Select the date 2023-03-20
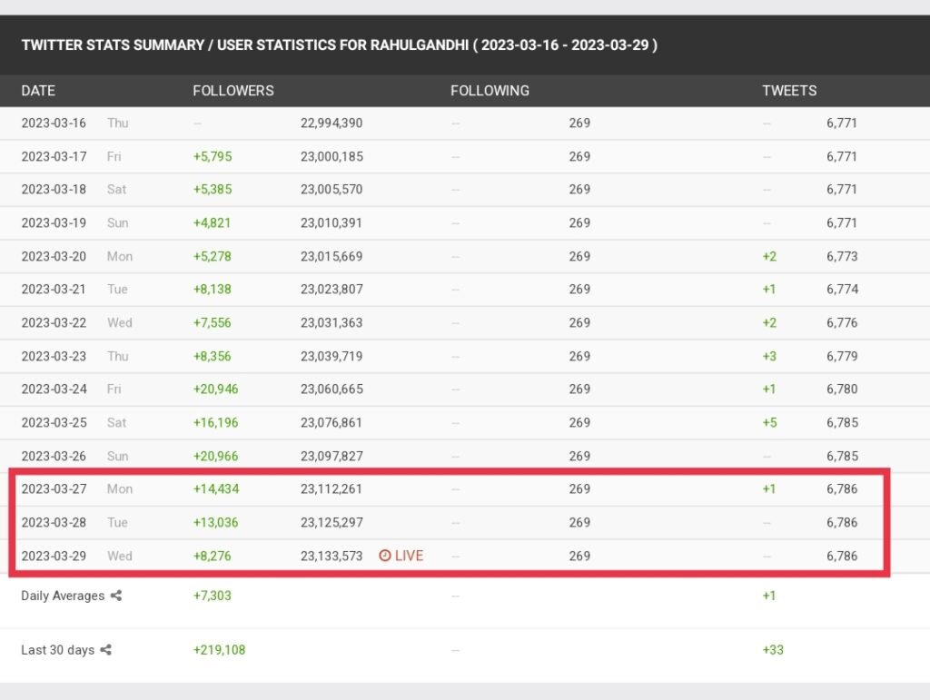 click(54, 257)
